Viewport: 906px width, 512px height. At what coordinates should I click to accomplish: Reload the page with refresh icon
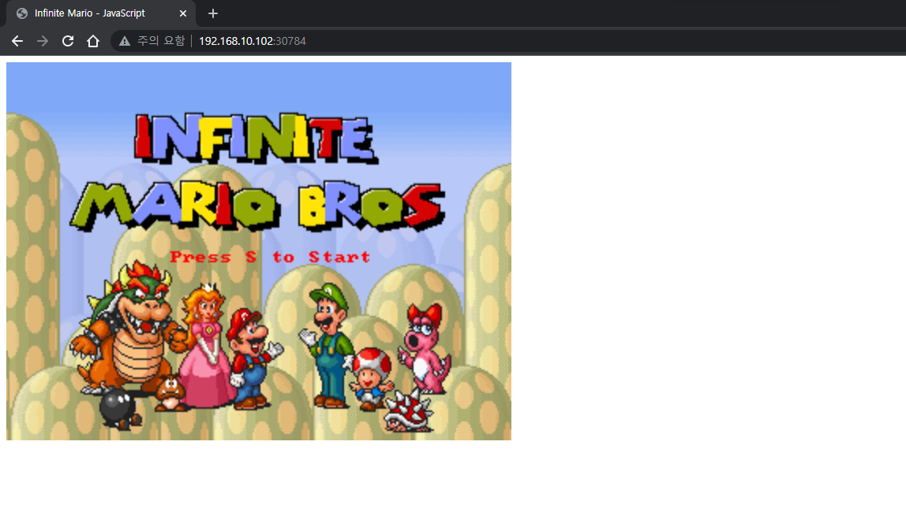(68, 41)
